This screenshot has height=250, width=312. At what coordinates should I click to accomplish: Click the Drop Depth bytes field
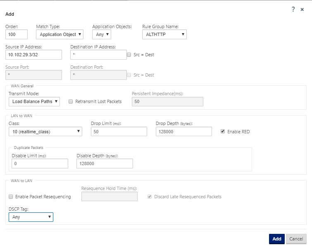click(x=184, y=132)
